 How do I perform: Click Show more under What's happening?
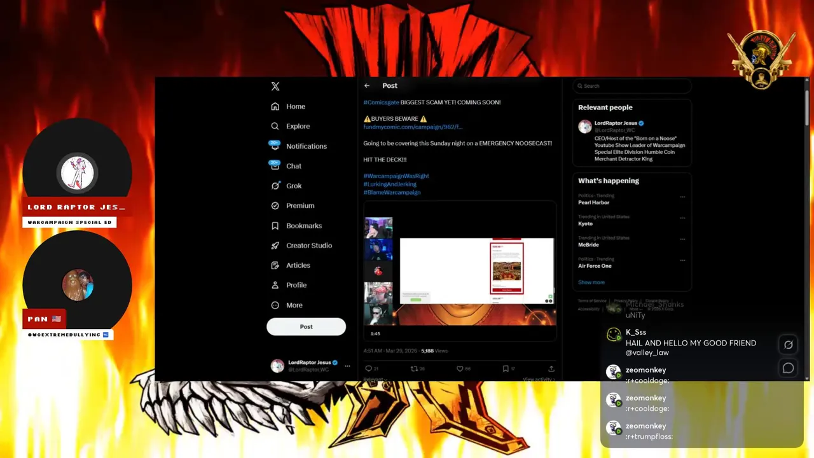pyautogui.click(x=591, y=282)
